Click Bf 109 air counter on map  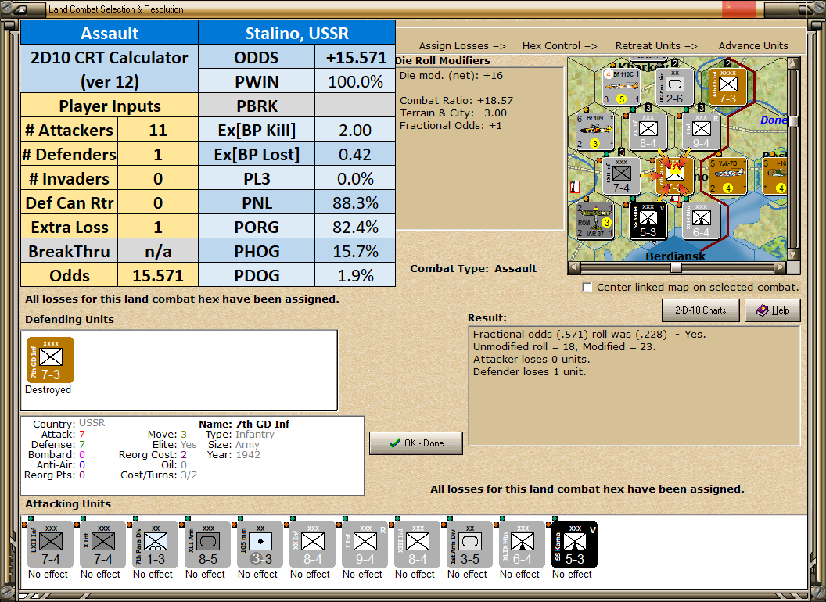tap(595, 131)
